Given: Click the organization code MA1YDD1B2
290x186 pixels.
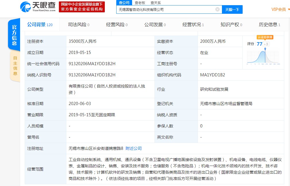Looking at the screenshot, I should click(x=212, y=75).
